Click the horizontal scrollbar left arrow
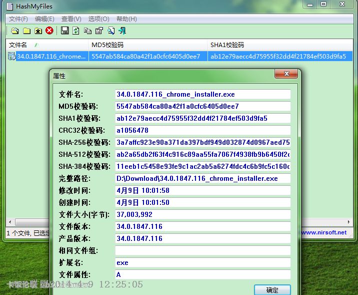 pyautogui.click(x=10, y=222)
